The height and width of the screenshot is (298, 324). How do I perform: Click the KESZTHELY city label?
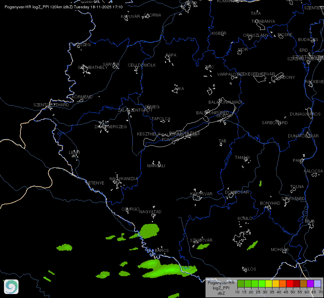[149, 134]
